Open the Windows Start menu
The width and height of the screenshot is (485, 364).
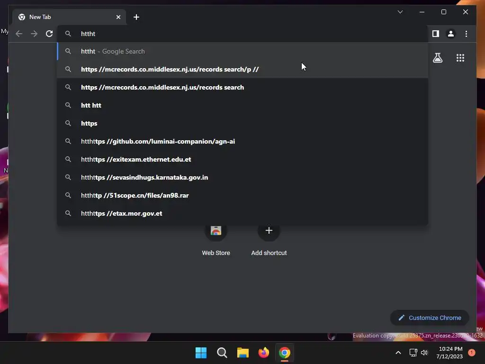click(201, 353)
